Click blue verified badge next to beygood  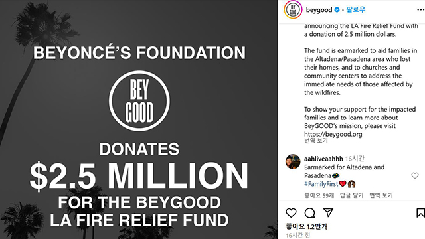click(337, 10)
